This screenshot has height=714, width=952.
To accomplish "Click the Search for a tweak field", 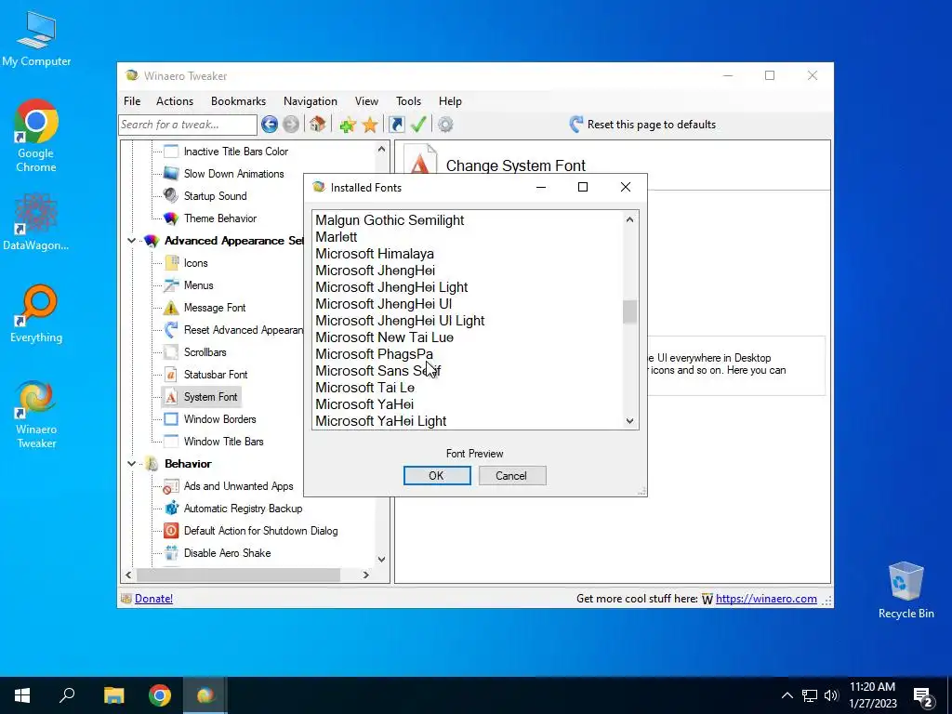I will pos(188,125).
